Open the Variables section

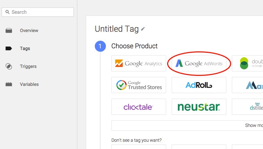point(29,85)
